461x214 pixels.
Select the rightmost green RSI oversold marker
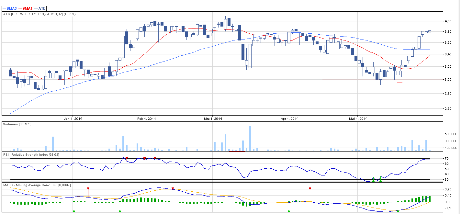coord(380,181)
